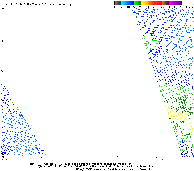Select the orange 25-30 knots color bar segment
The image size is (194, 171).
pyautogui.click(x=152, y=3)
